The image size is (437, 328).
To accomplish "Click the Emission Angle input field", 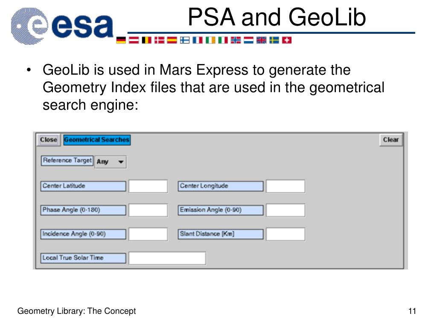I will (x=286, y=210).
